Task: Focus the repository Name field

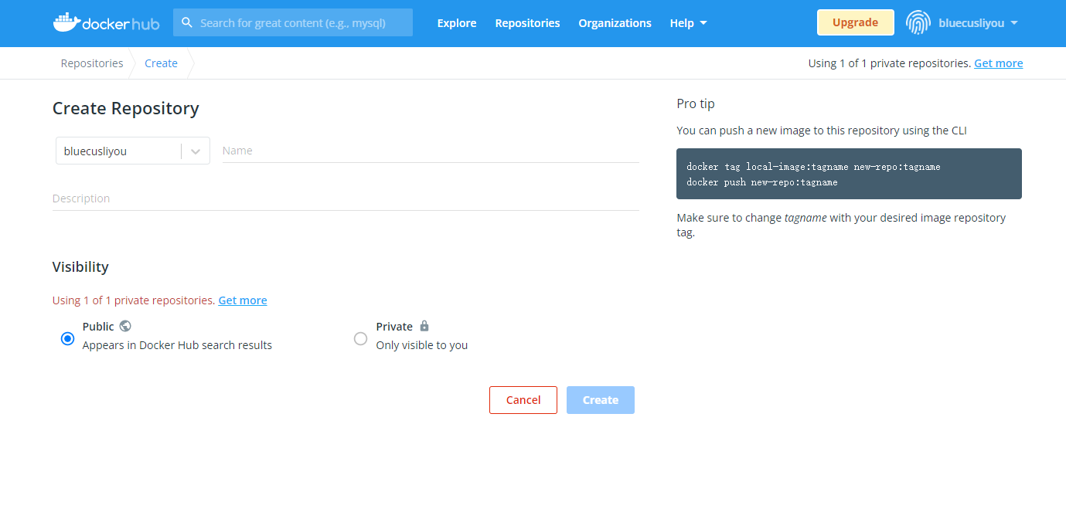Action: 431,151
